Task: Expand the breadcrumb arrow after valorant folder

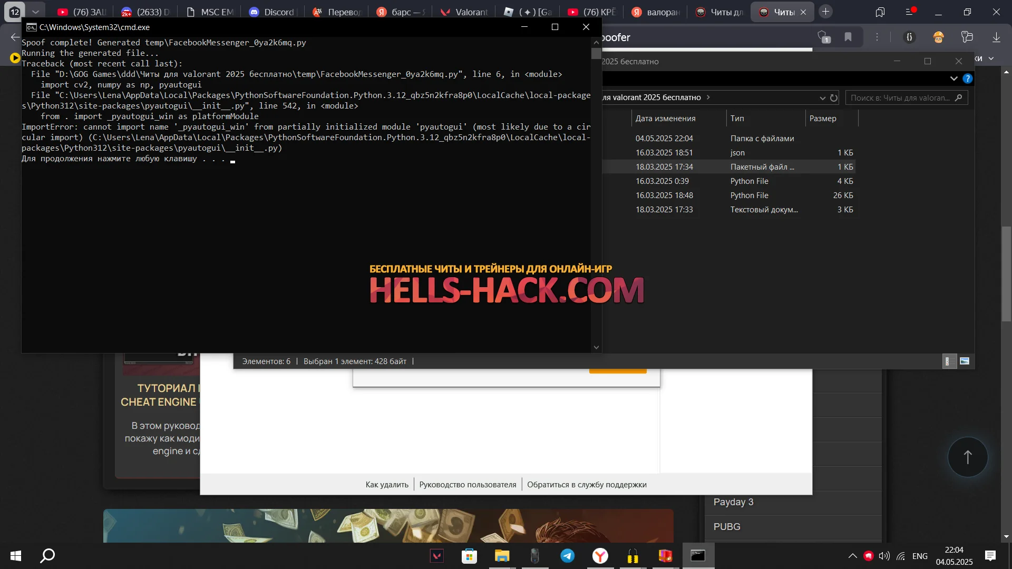Action: coord(708,97)
